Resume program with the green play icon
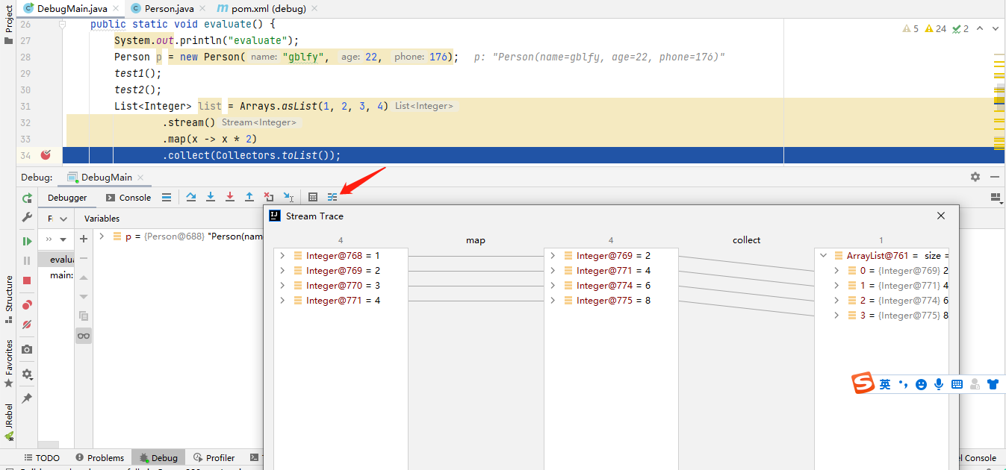Viewport: 1006px width, 470px height. point(27,241)
